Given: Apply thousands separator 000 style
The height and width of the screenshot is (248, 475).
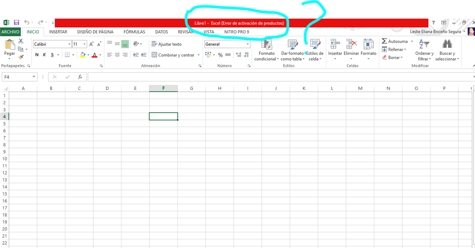Looking at the screenshot, I should tap(228, 55).
